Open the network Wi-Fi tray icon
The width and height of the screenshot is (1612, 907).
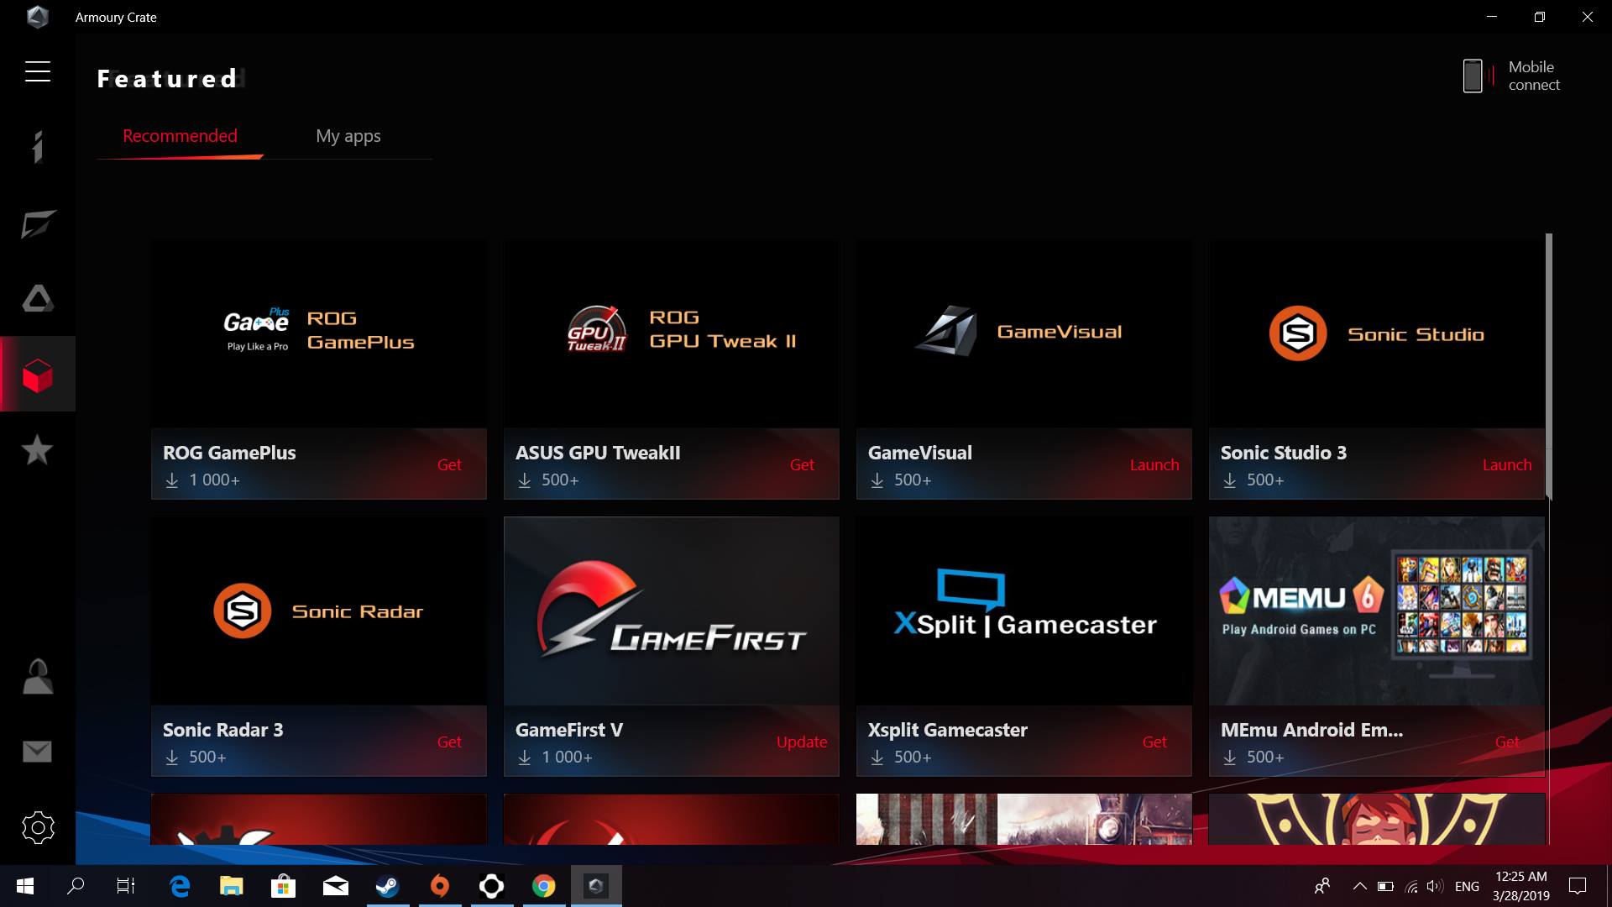click(1411, 886)
